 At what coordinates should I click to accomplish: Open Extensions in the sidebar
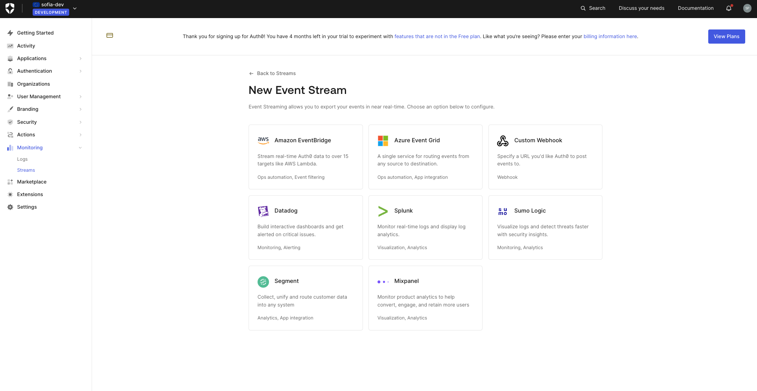(x=30, y=195)
